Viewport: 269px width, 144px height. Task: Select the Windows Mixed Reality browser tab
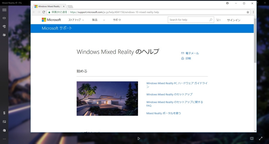(x=49, y=6)
